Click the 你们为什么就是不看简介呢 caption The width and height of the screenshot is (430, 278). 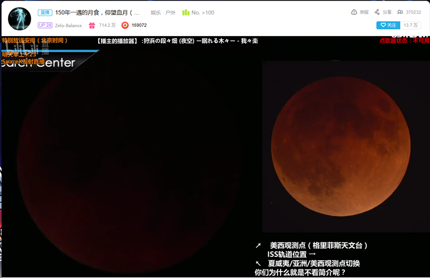click(x=300, y=273)
